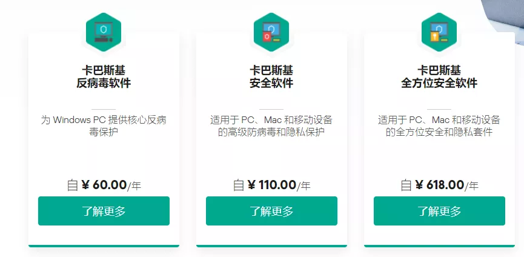Click the 全方位安全软件 hexagon padlock icon

pos(439,33)
